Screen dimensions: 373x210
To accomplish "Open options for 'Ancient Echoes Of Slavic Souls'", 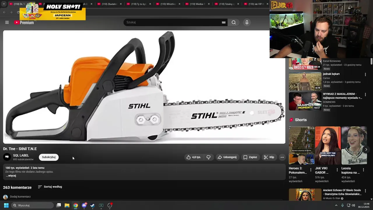I will click(365, 191).
